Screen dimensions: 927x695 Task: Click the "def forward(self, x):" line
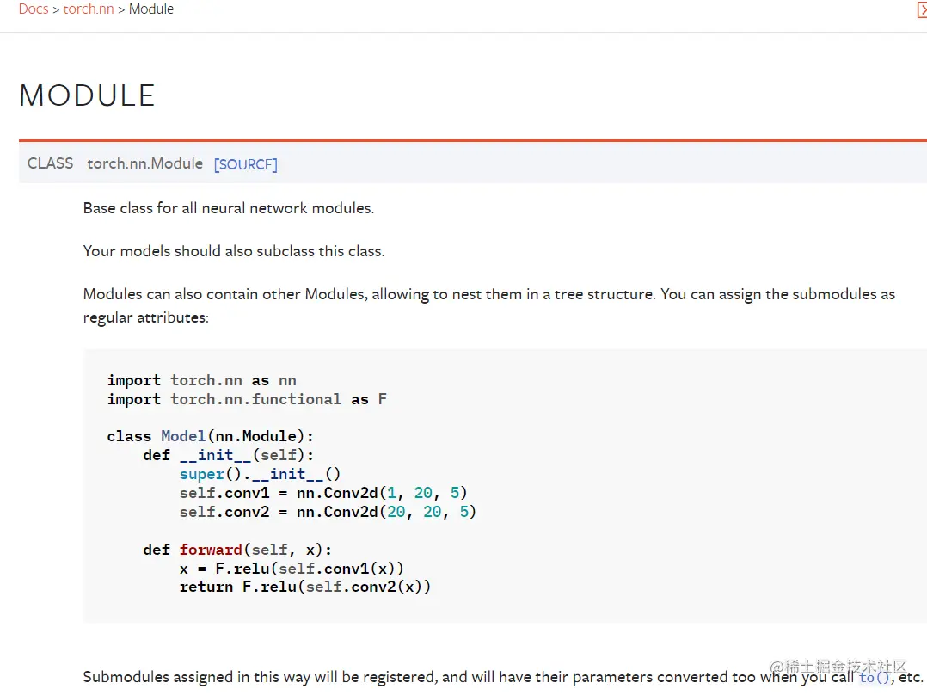(x=237, y=550)
